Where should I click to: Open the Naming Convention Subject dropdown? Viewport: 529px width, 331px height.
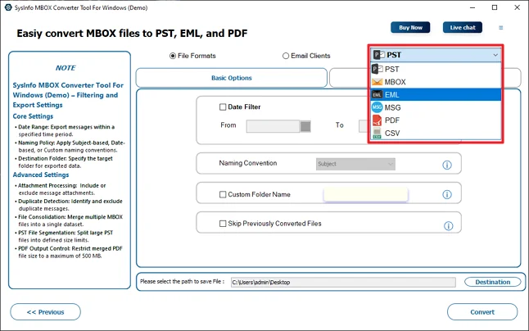[x=355, y=164]
